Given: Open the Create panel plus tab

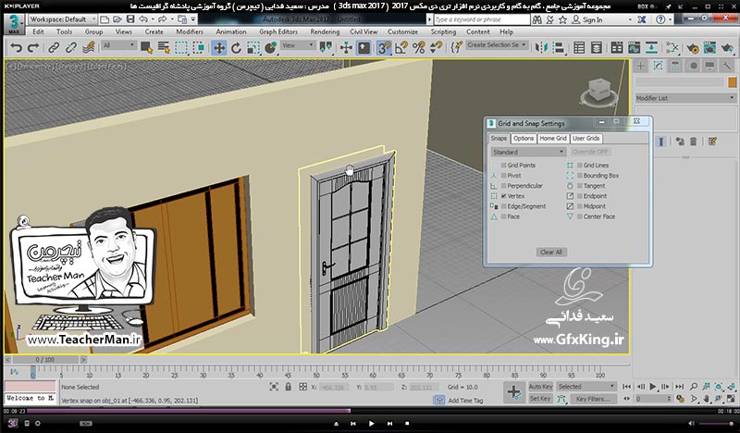Looking at the screenshot, I should [640, 66].
